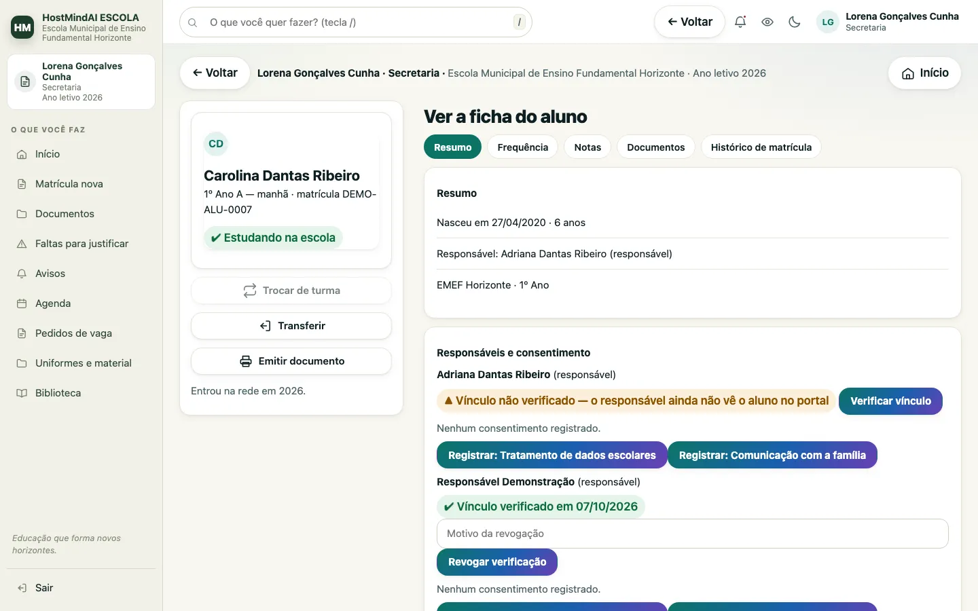Click 'Estudando na escola' status badge
The width and height of the screenshot is (978, 611).
pos(273,238)
